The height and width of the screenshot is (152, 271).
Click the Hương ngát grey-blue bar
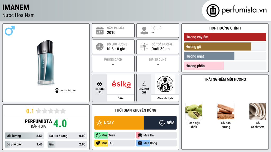209,56
